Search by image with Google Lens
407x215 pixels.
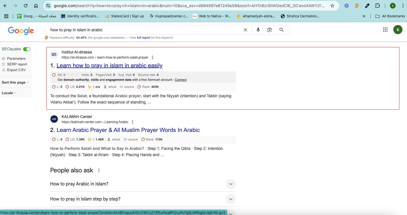[270, 30]
